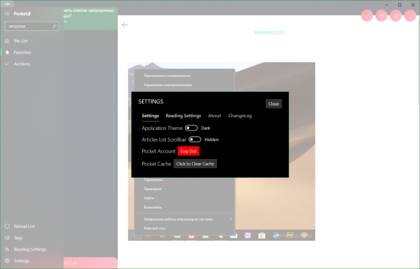Click the My List home icon
The image size is (420, 269).
tap(7, 41)
